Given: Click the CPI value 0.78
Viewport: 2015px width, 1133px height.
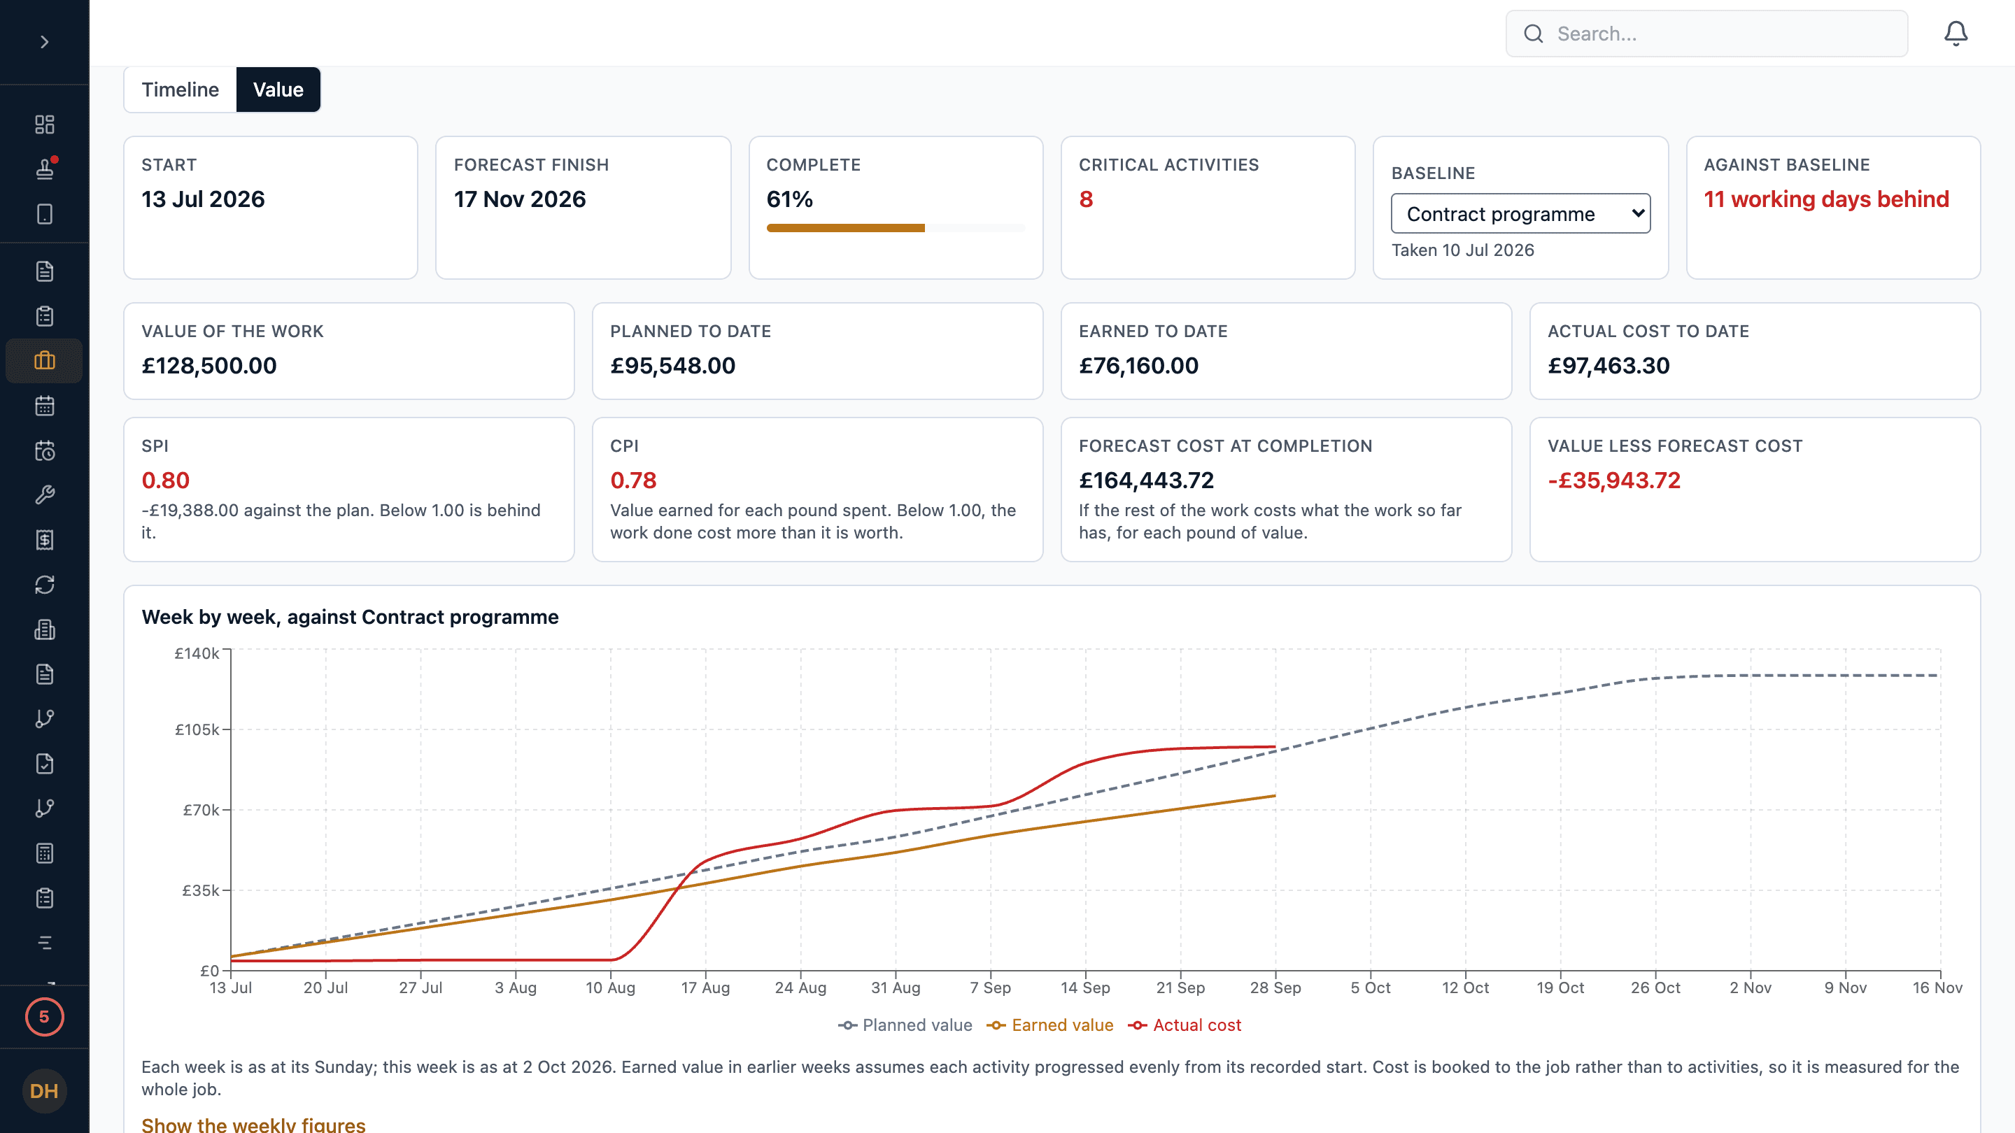Looking at the screenshot, I should (634, 480).
